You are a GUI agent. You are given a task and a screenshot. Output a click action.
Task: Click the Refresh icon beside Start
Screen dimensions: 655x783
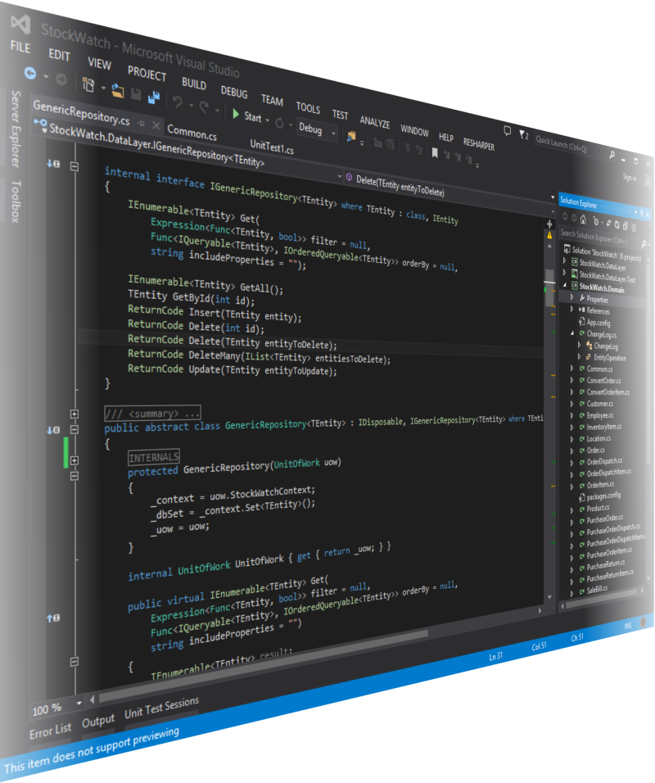pyautogui.click(x=279, y=123)
